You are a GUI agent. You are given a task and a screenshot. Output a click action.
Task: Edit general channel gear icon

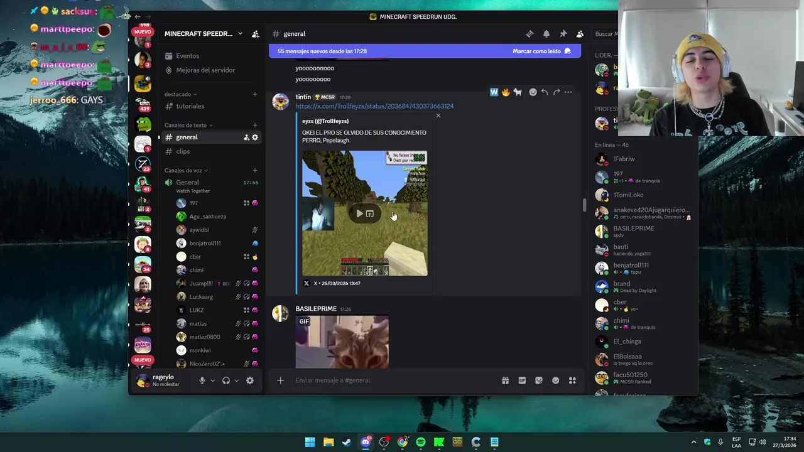(255, 137)
